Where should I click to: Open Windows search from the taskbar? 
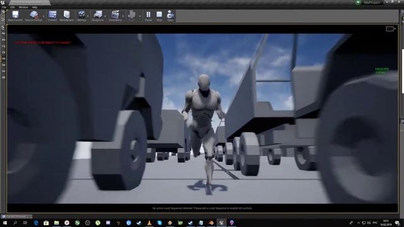(15, 223)
